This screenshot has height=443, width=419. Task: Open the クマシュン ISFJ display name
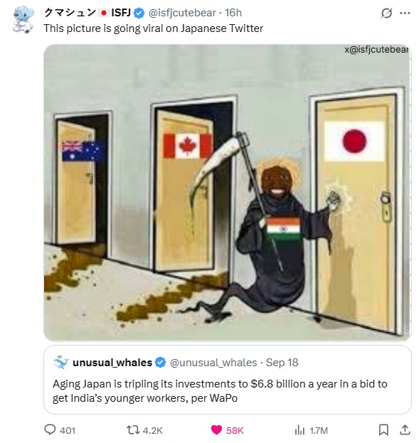tap(87, 13)
